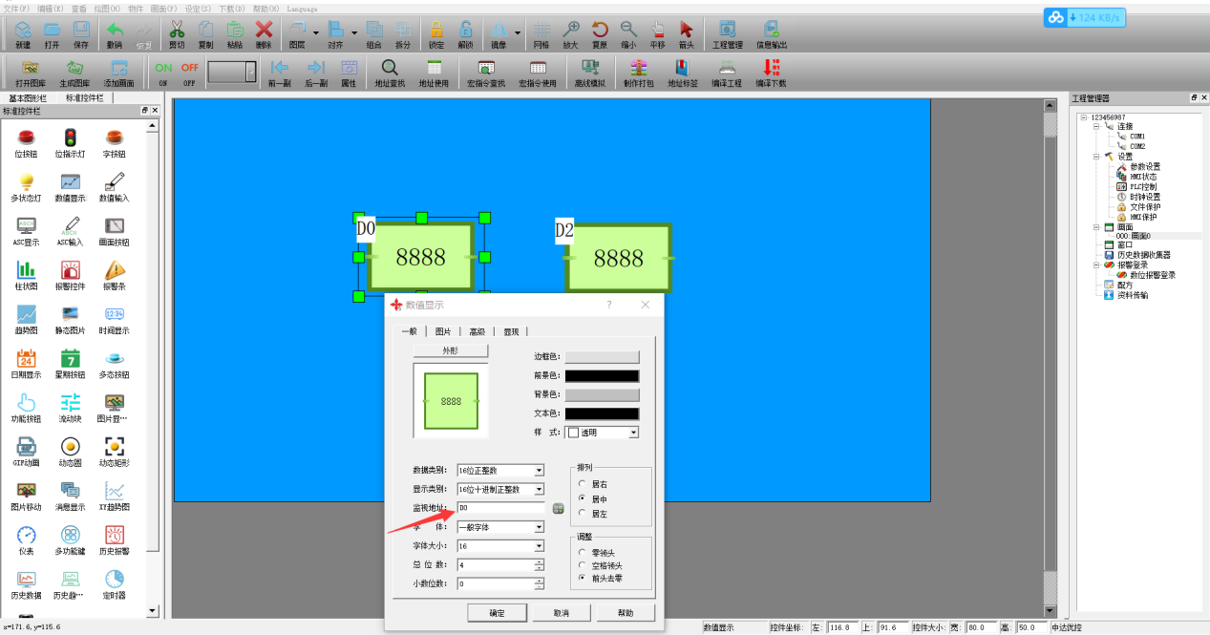
Task: Click the 编译下载 (compile download) toolbar icon
Action: click(x=771, y=72)
